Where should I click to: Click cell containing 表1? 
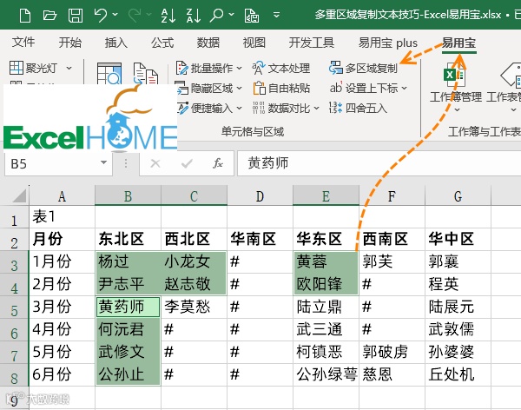62,217
